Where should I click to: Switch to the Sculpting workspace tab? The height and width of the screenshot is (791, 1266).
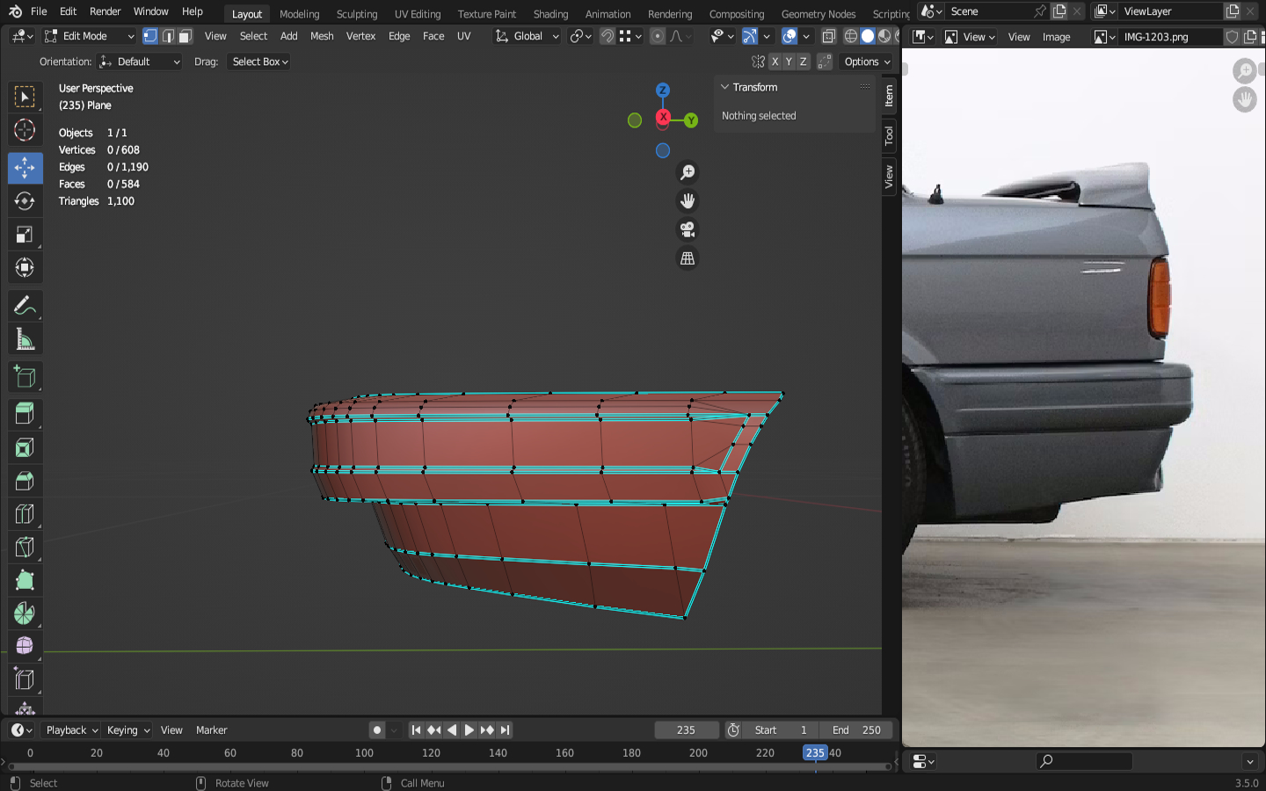356,14
